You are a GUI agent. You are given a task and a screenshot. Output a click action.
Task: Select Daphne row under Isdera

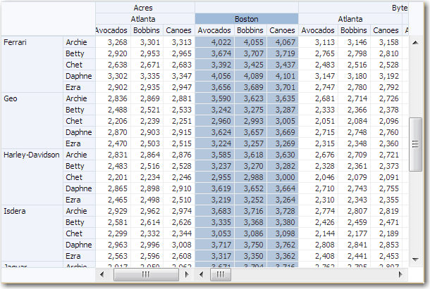[x=79, y=245]
